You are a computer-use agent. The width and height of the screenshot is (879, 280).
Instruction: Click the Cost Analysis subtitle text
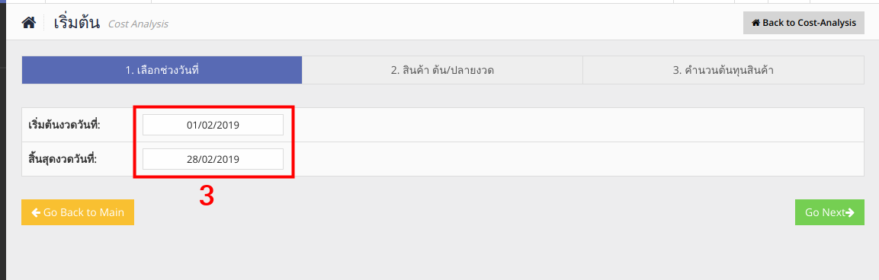[x=138, y=24]
